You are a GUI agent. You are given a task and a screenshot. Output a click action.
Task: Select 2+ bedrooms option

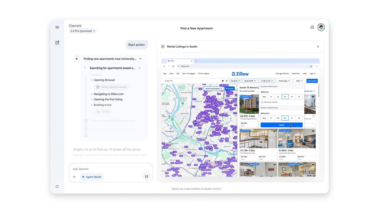click(278, 97)
